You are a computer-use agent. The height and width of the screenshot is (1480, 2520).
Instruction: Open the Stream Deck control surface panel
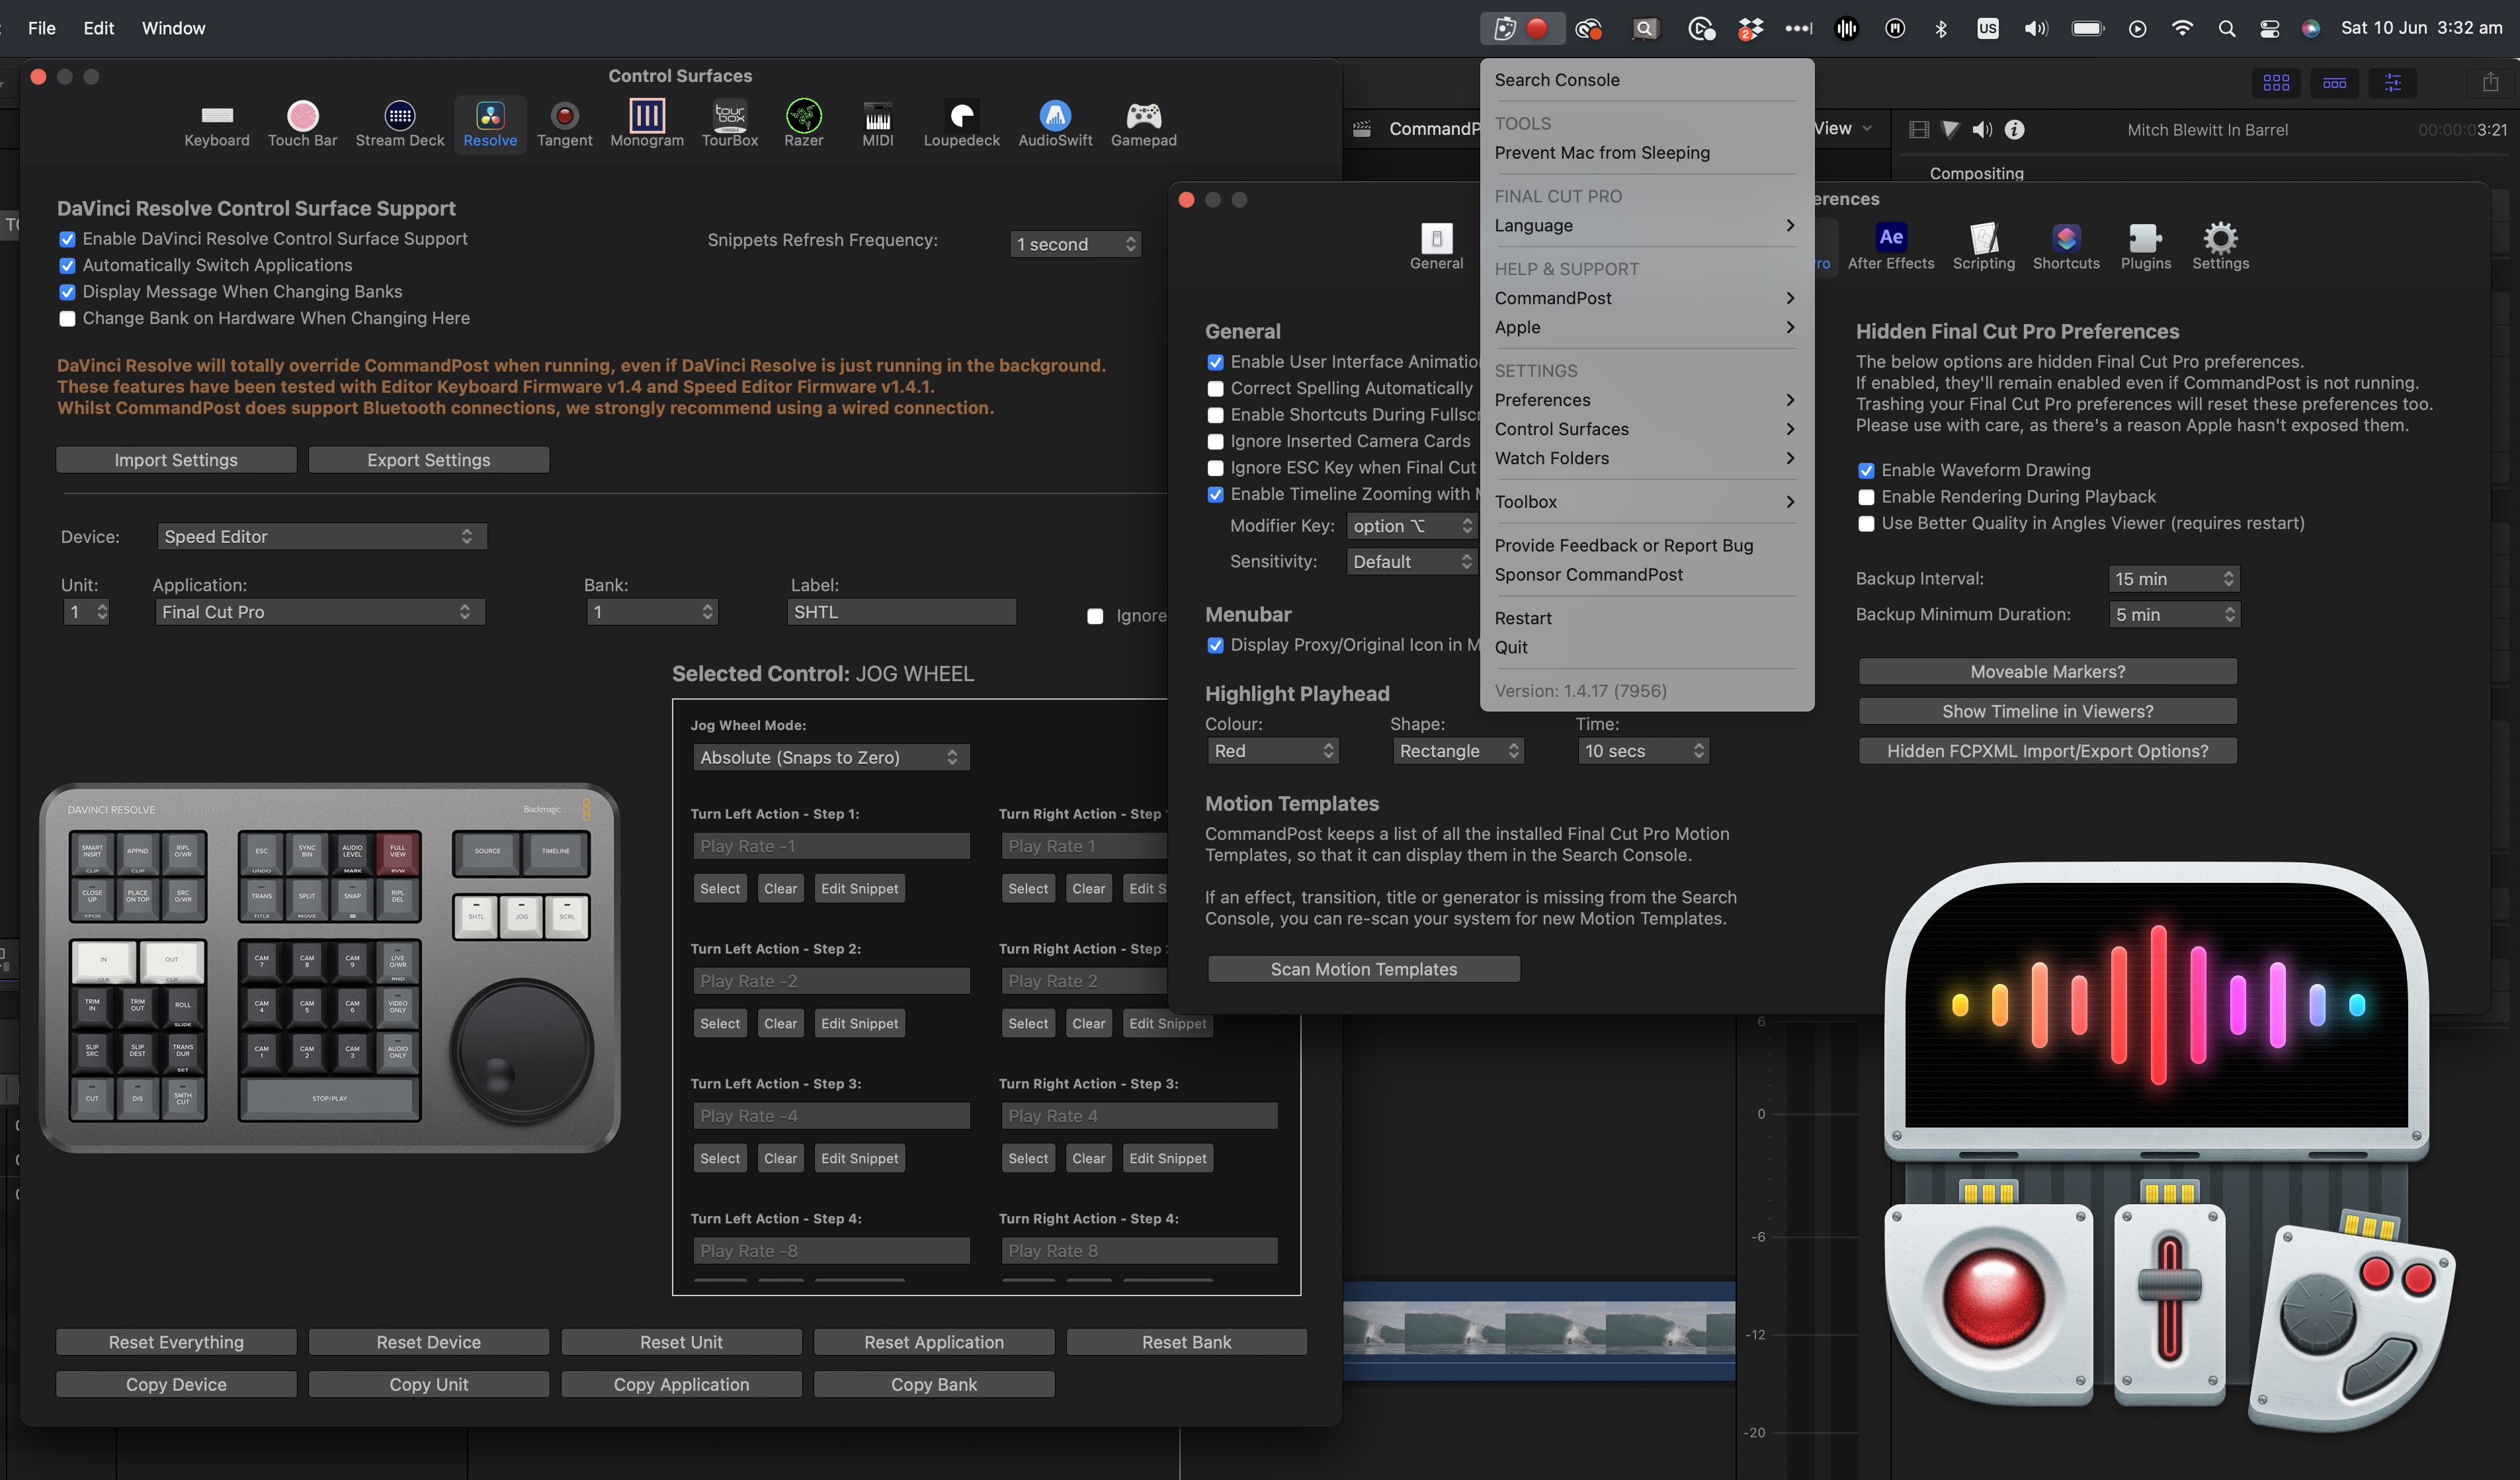click(399, 124)
